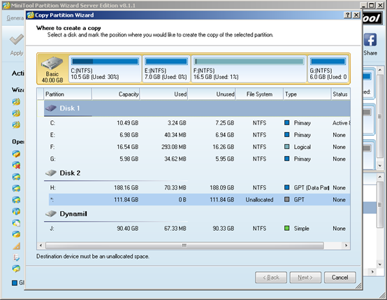Select the E: partition row
This screenshot has width=387, height=300.
199,135
